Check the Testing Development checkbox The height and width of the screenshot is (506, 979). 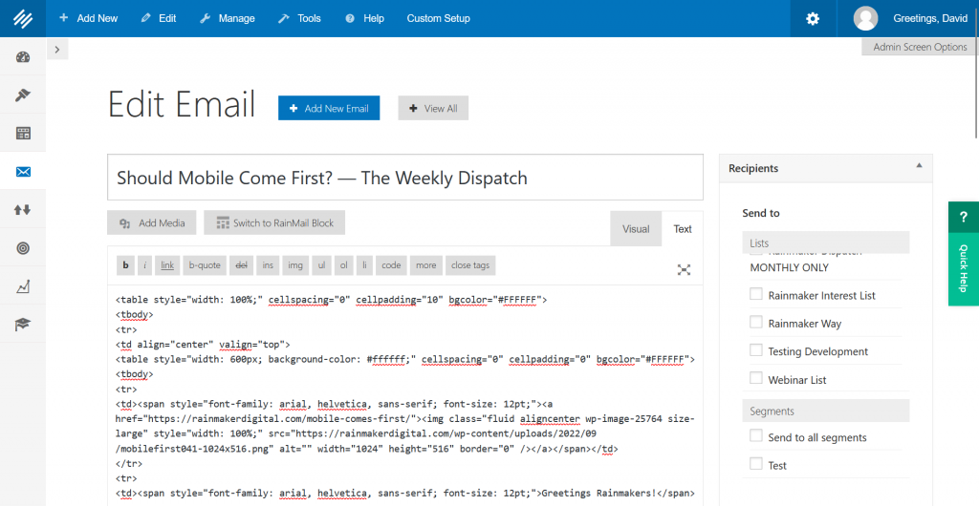(x=756, y=350)
